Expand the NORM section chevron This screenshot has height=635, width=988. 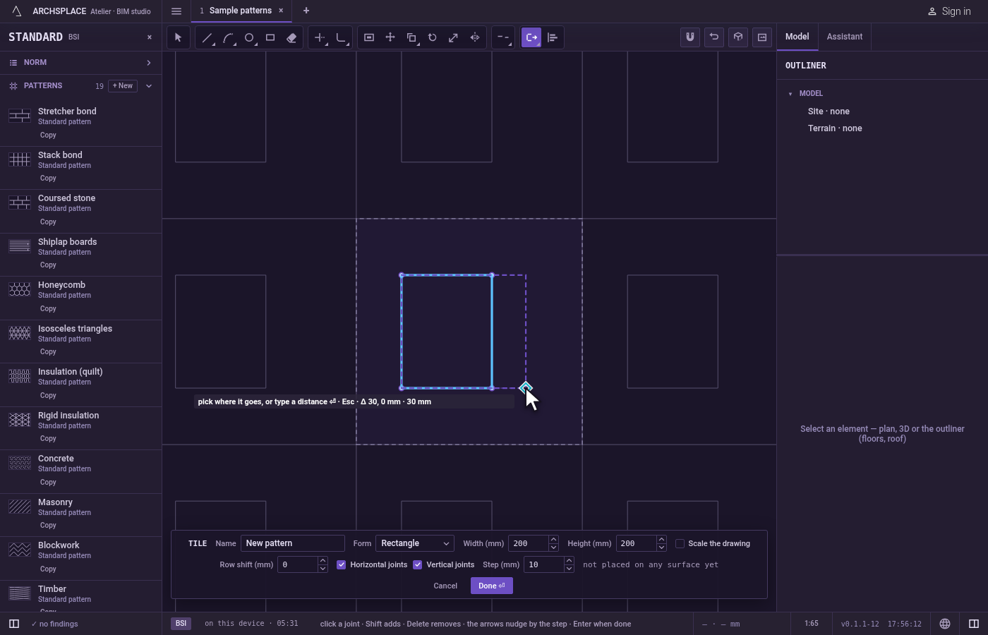(149, 63)
